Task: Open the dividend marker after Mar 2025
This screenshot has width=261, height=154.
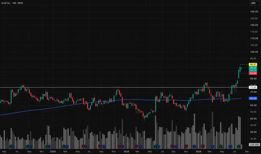Action: (x=140, y=146)
